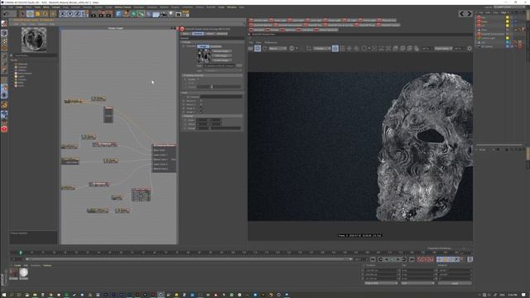This screenshot has height=298, width=530.
Task: Toggle the X axis lock
Action: [63, 14]
